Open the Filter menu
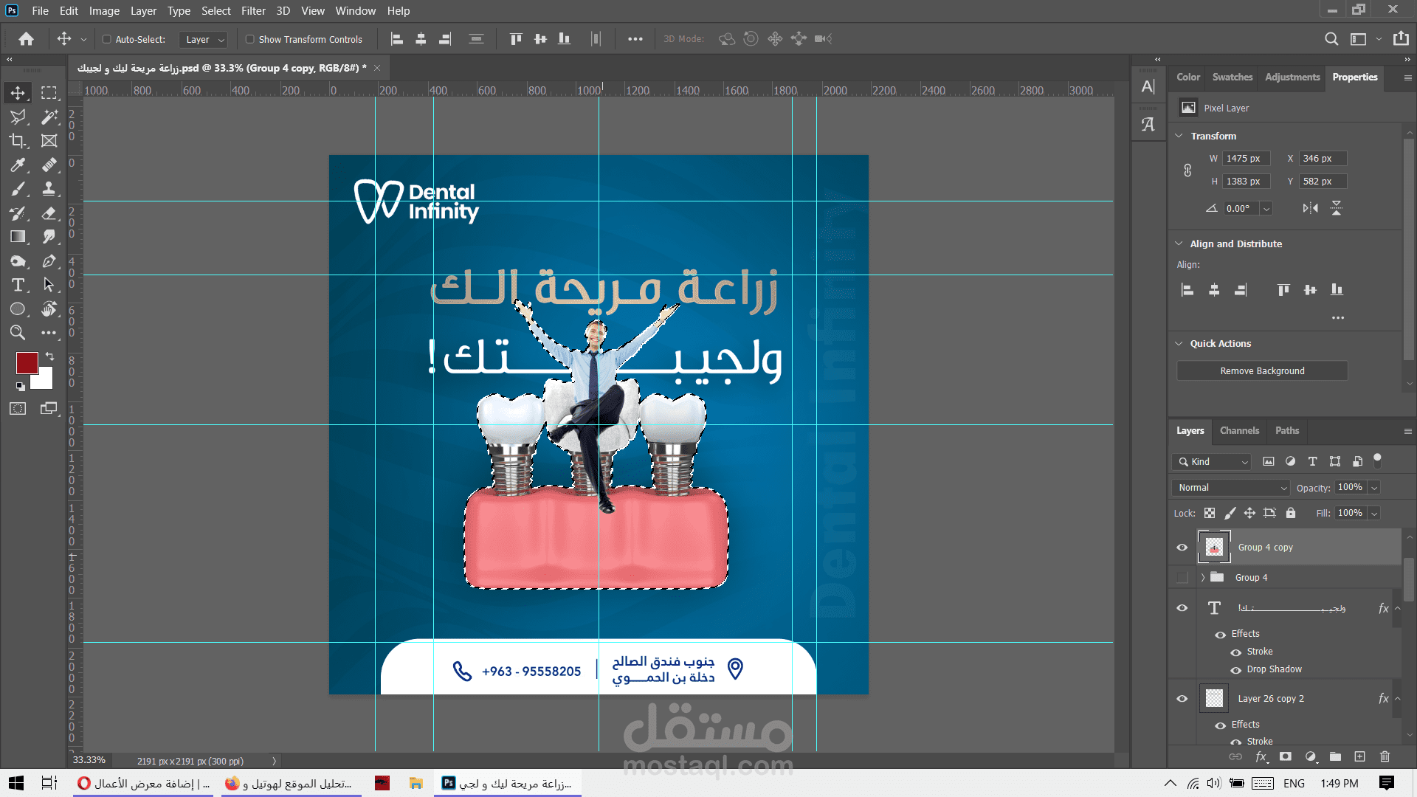The width and height of the screenshot is (1417, 797). coord(253,10)
